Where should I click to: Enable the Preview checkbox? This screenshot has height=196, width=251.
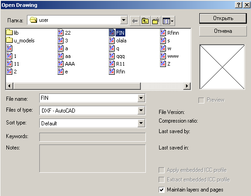(201, 100)
